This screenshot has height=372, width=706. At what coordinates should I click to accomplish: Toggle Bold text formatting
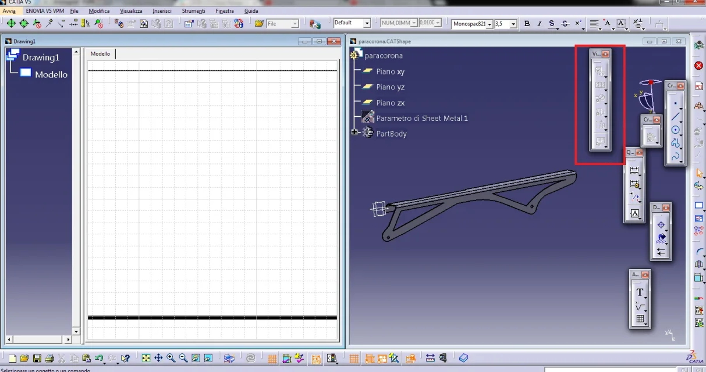[527, 23]
